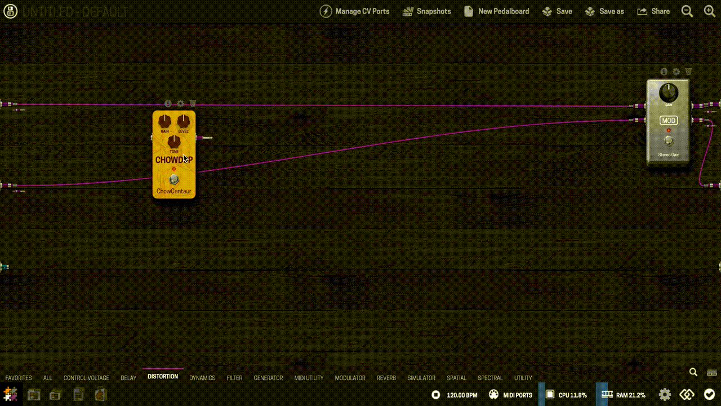This screenshot has height=406, width=721.
Task: Open the Snapshots menu
Action: pyautogui.click(x=427, y=11)
